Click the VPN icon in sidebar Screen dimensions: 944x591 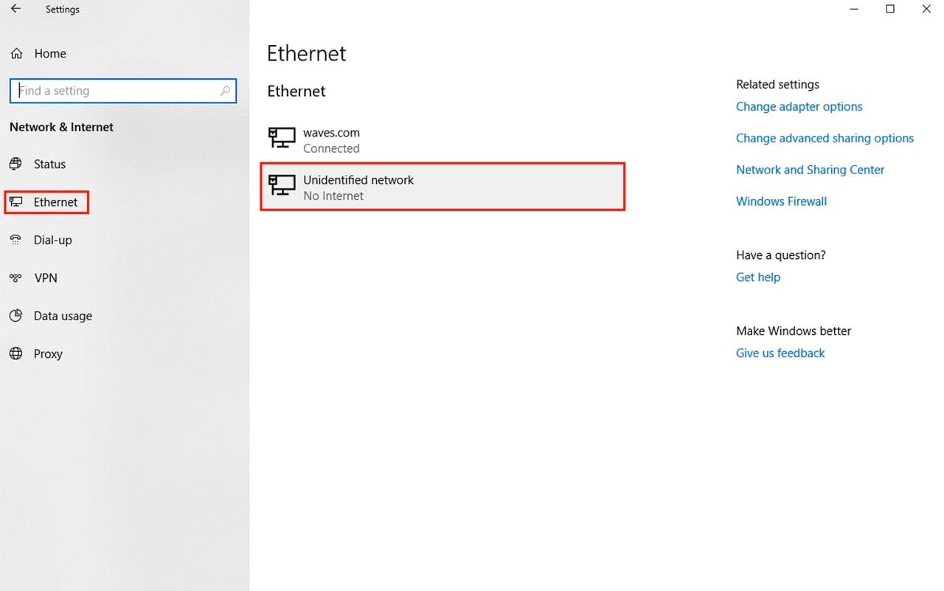[15, 278]
